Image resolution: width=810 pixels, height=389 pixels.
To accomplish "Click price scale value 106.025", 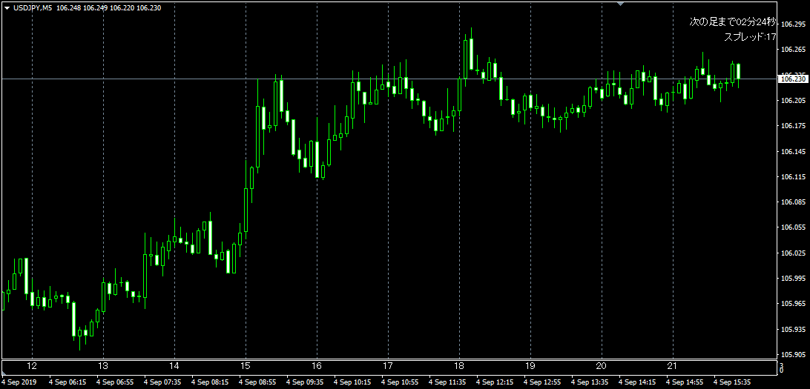I will (x=794, y=253).
